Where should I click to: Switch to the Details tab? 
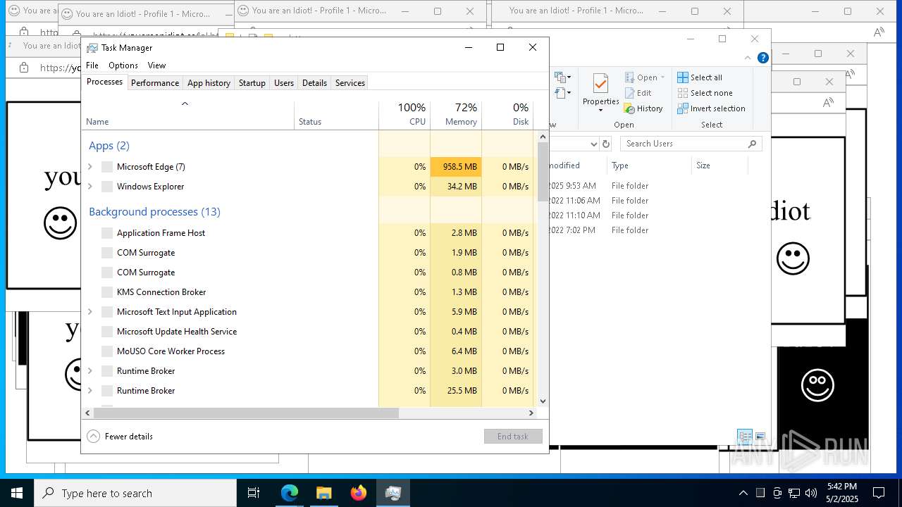[314, 83]
